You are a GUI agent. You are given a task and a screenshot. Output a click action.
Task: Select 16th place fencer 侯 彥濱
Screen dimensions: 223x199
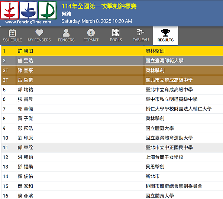(25, 196)
